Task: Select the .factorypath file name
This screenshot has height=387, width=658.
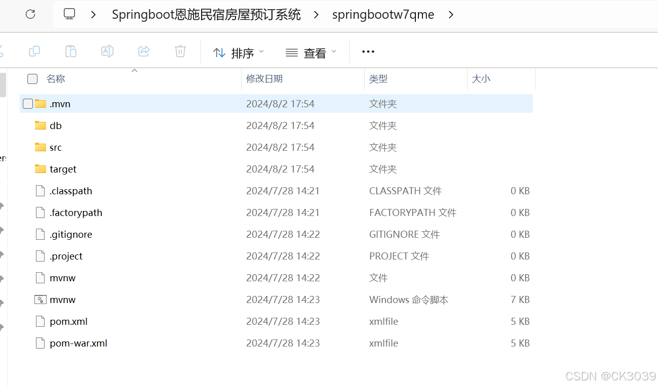Action: [x=76, y=212]
